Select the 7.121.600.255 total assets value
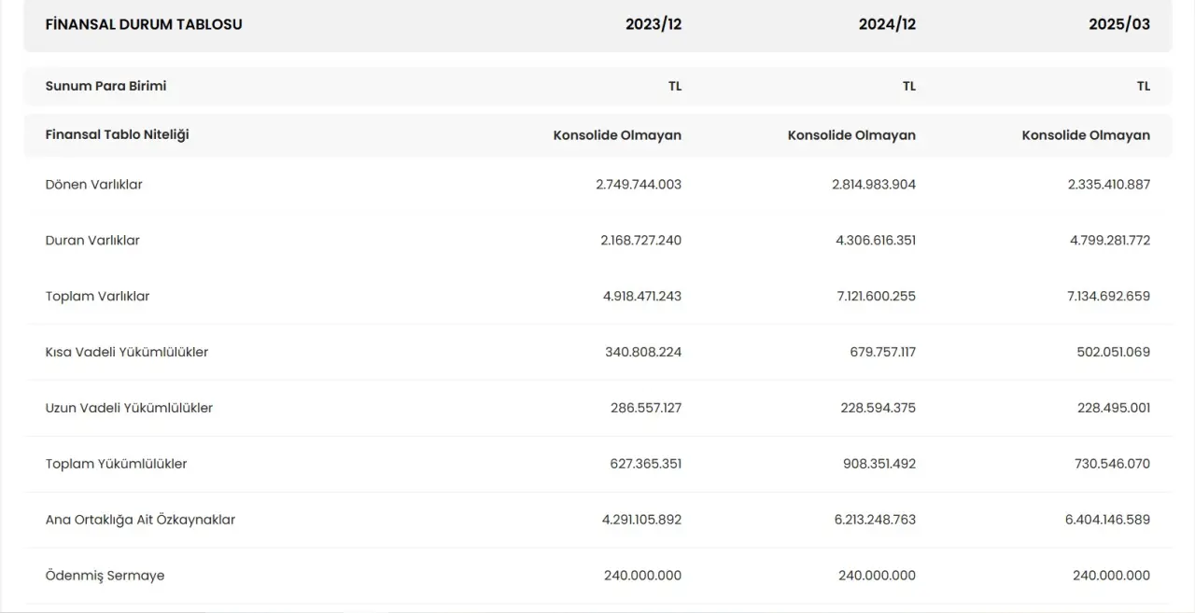 [874, 297]
